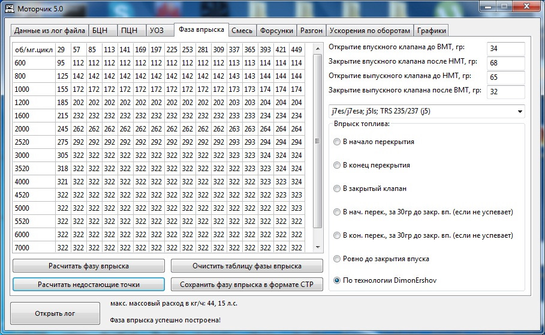Image resolution: width=545 pixels, height=335 pixels.
Task: Go to the Форсунки tab
Action: click(x=276, y=31)
